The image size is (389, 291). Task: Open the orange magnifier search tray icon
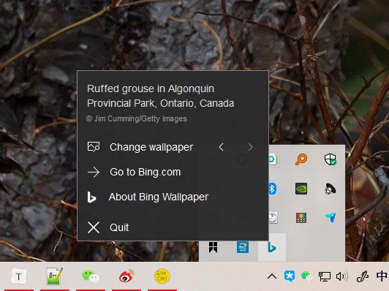301,159
